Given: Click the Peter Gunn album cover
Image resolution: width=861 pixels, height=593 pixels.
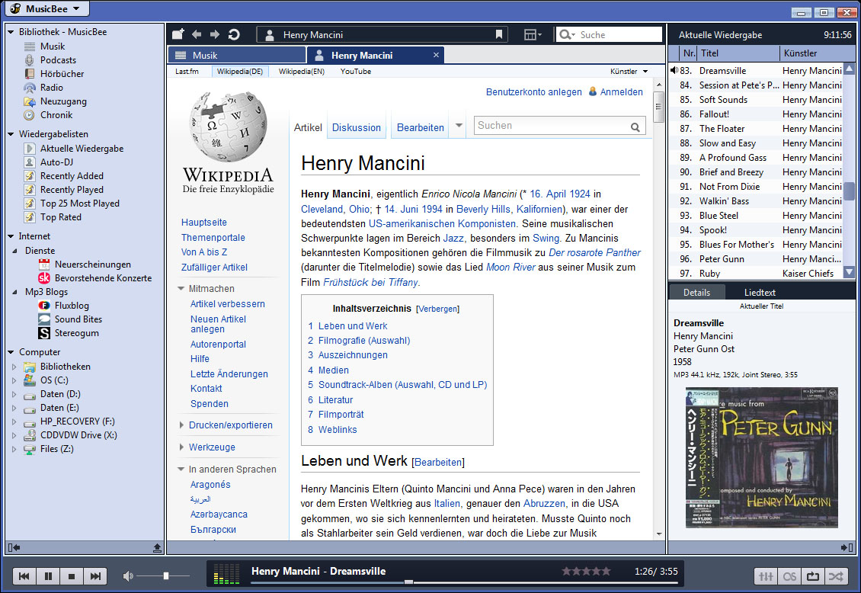Looking at the screenshot, I should click(762, 457).
